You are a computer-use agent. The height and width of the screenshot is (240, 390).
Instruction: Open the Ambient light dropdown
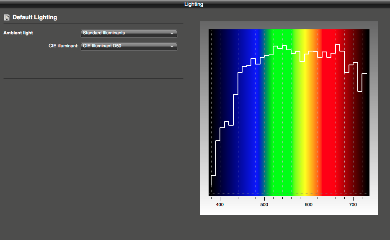pos(129,33)
